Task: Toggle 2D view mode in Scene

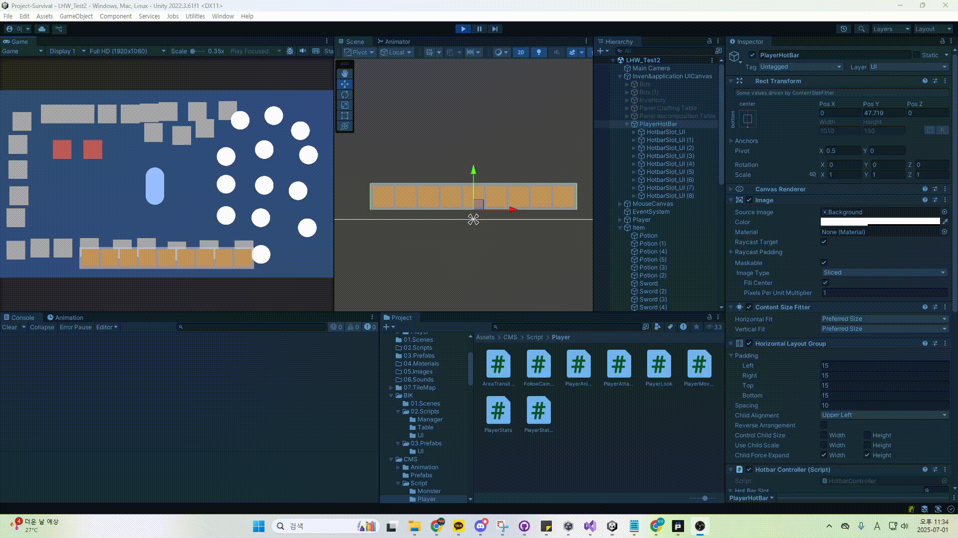Action: coord(520,52)
